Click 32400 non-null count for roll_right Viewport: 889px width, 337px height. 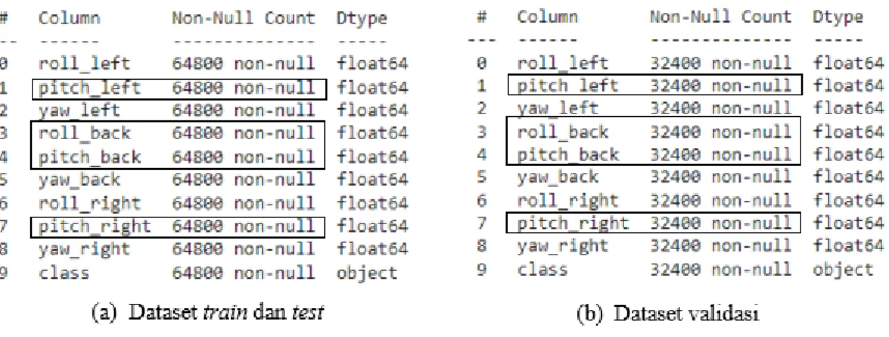[x=720, y=200]
